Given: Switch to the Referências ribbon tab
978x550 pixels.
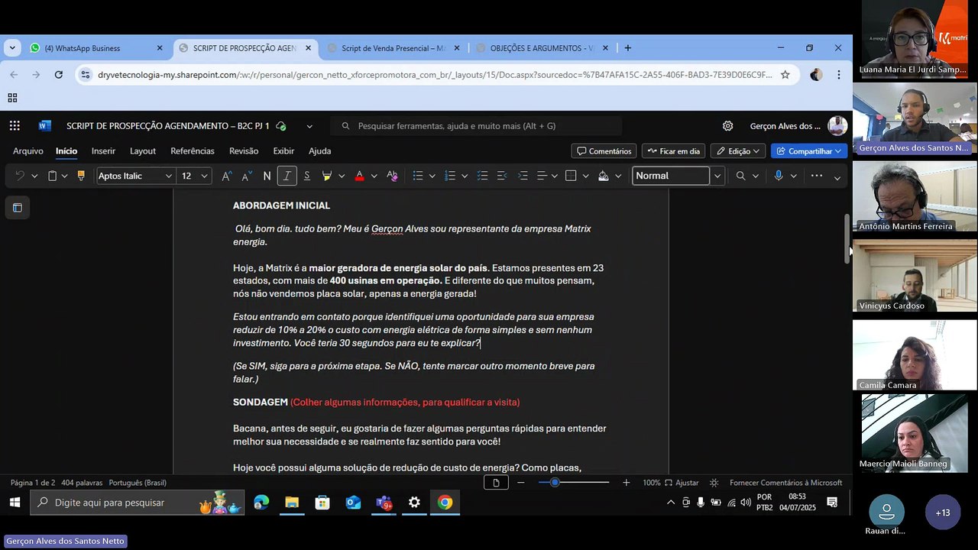Looking at the screenshot, I should pos(193,151).
